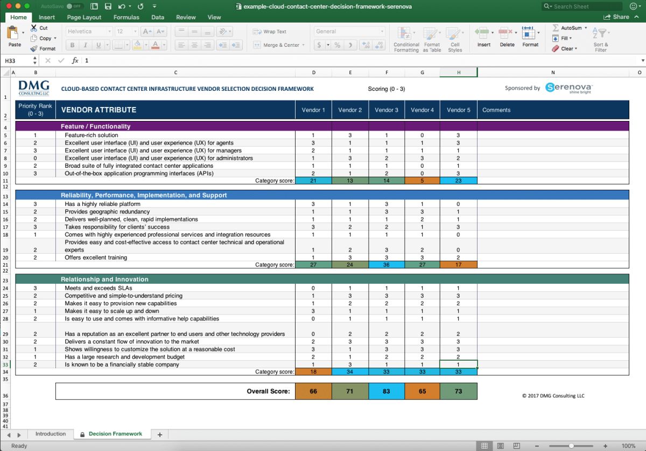Toggle center text alignment

click(194, 45)
